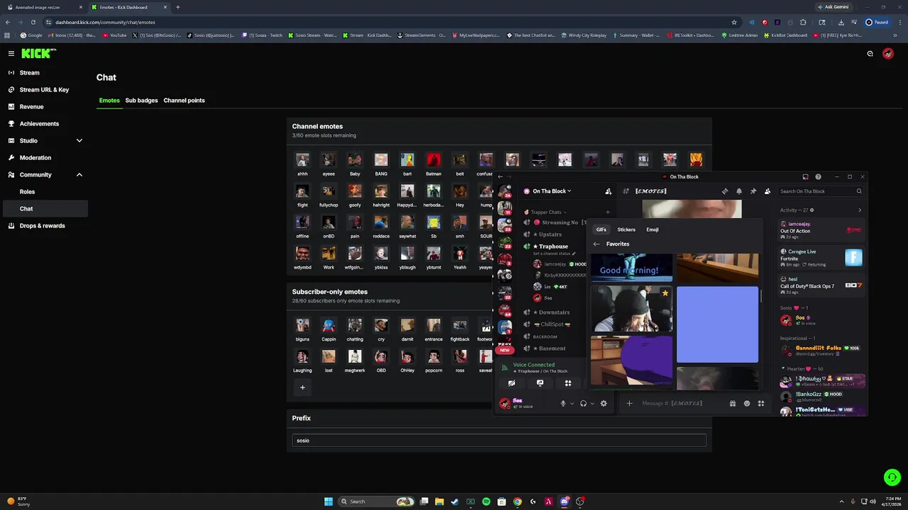Open the green Kick support chat bubble
The image size is (908, 510).
click(x=892, y=477)
